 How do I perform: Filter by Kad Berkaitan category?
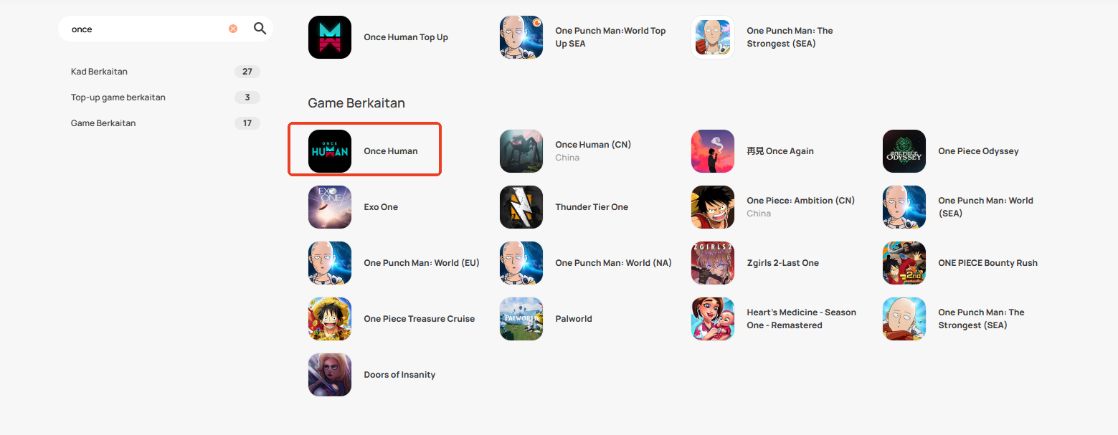[165, 72]
